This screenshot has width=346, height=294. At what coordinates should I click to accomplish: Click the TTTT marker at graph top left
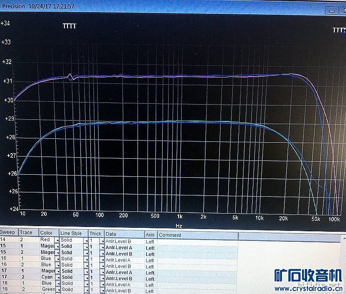(x=69, y=26)
